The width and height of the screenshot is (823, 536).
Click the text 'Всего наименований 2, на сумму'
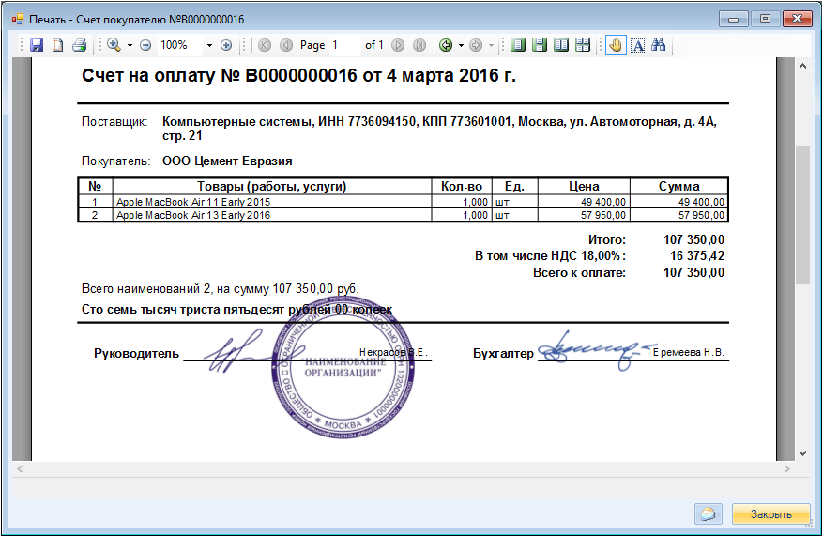click(x=175, y=289)
